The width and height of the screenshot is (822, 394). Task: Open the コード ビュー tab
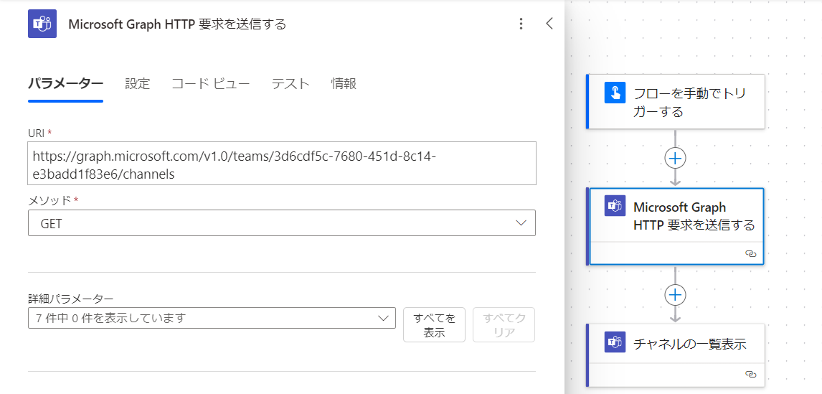pyautogui.click(x=211, y=83)
